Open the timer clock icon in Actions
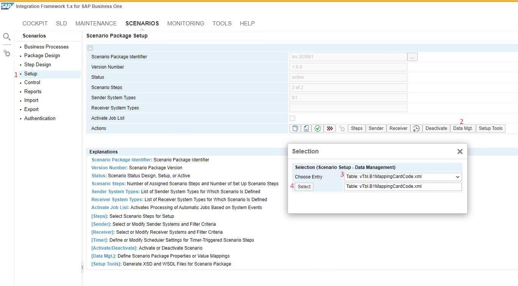The height and width of the screenshot is (286, 518). click(x=416, y=128)
